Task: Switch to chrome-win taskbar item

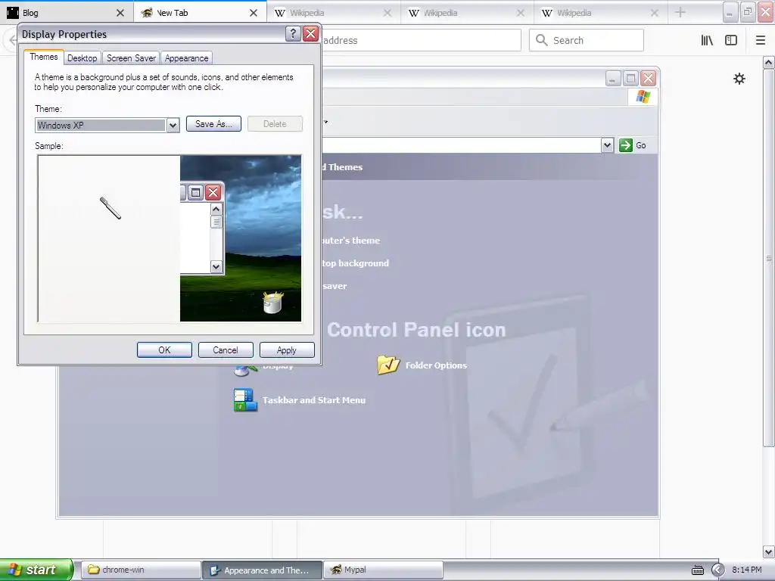Action: point(140,570)
